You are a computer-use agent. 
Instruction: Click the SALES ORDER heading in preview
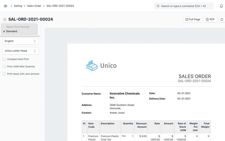pyautogui.click(x=194, y=76)
